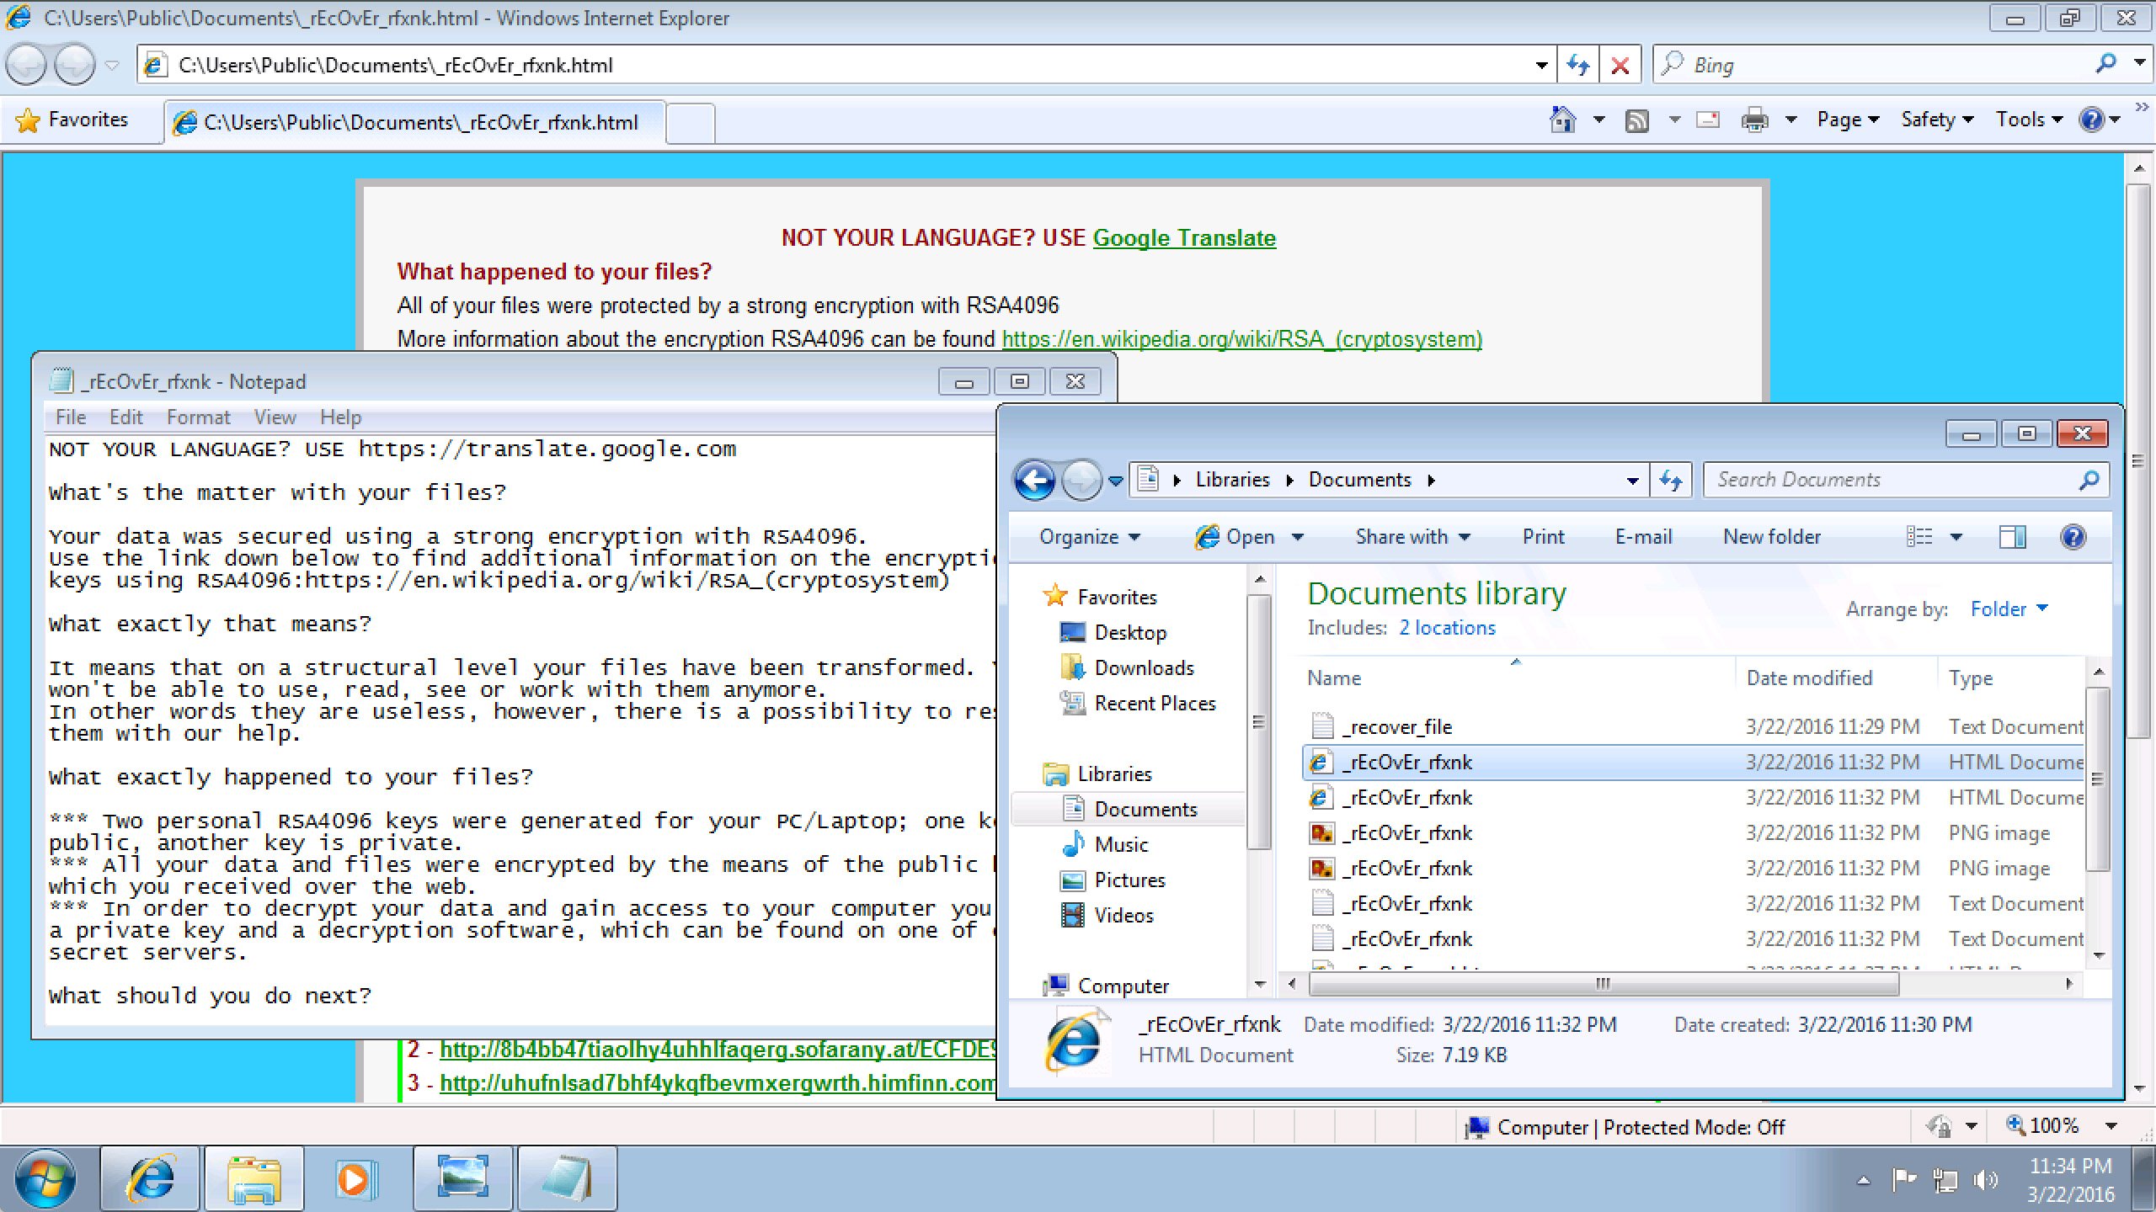
Task: Click the Explorer horizontal scrollbar thumb
Action: tap(1603, 983)
